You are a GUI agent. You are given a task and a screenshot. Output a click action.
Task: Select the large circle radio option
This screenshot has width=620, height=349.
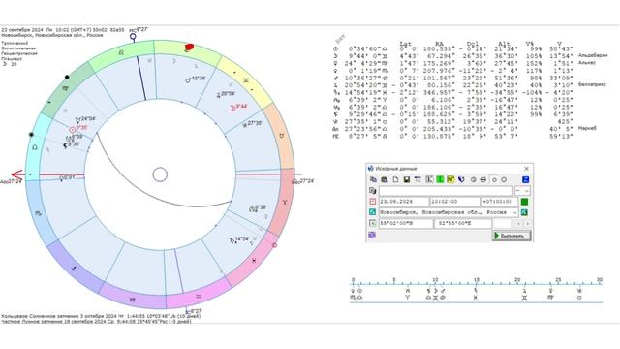tap(504, 179)
